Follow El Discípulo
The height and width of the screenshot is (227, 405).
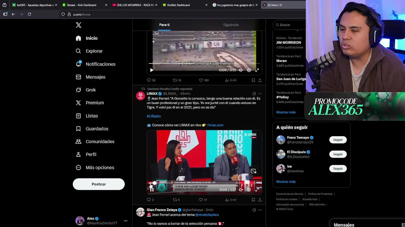click(x=338, y=154)
